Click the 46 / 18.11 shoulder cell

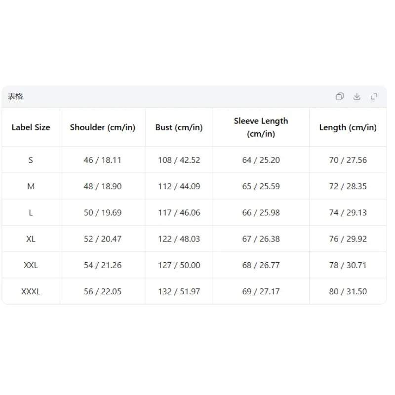point(103,160)
